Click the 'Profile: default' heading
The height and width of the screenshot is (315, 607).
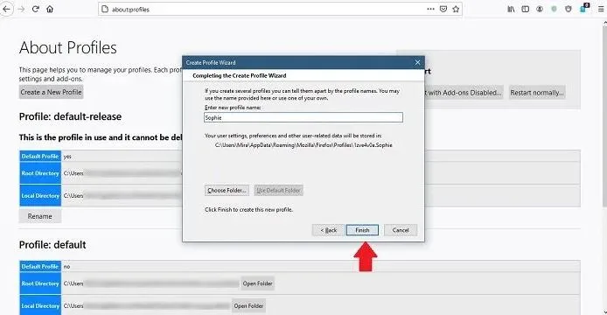(52, 245)
